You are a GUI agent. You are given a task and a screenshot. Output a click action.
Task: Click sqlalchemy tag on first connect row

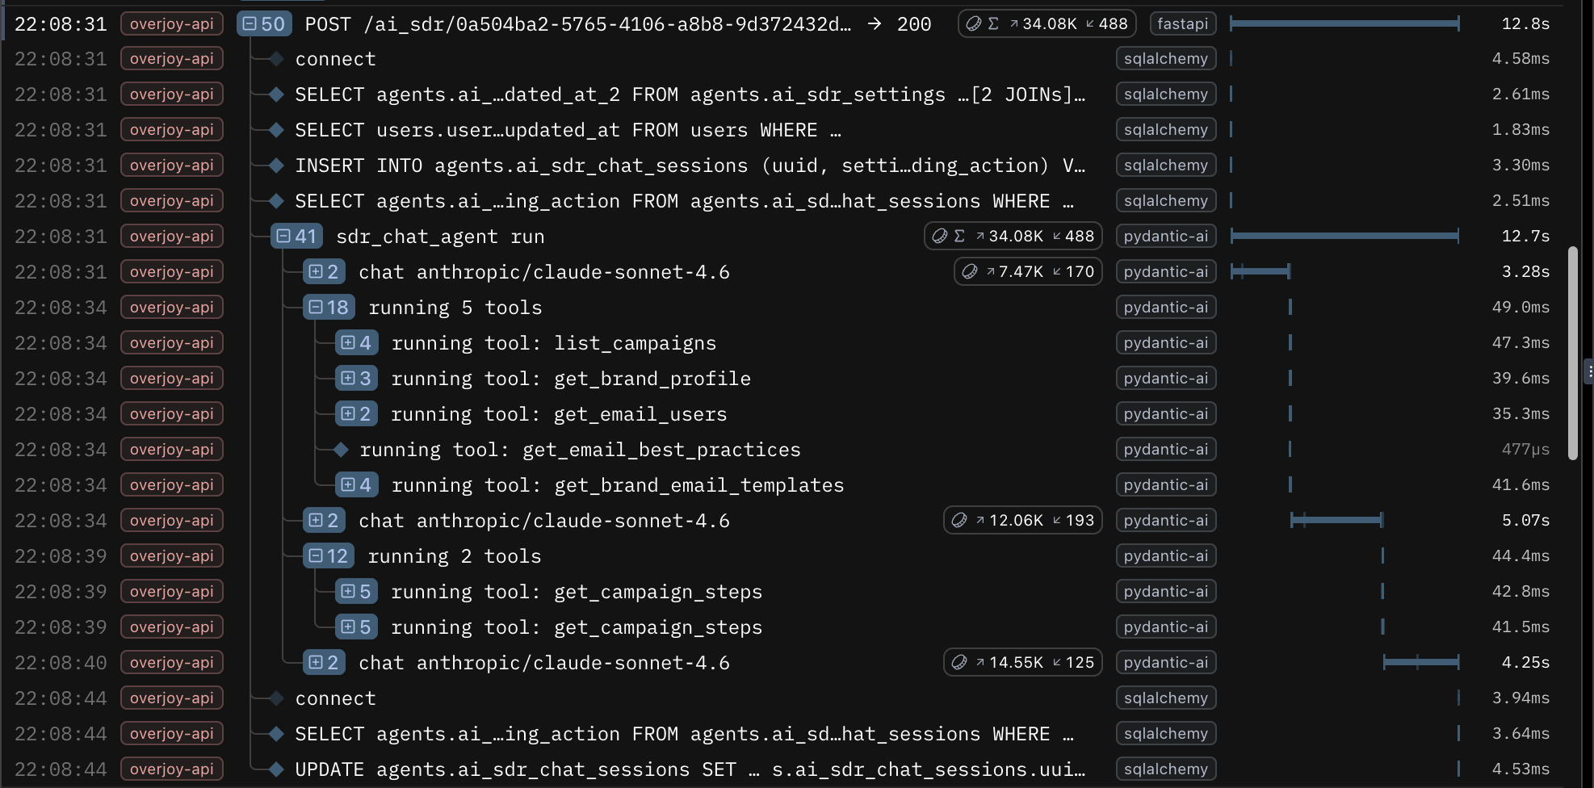coord(1166,59)
